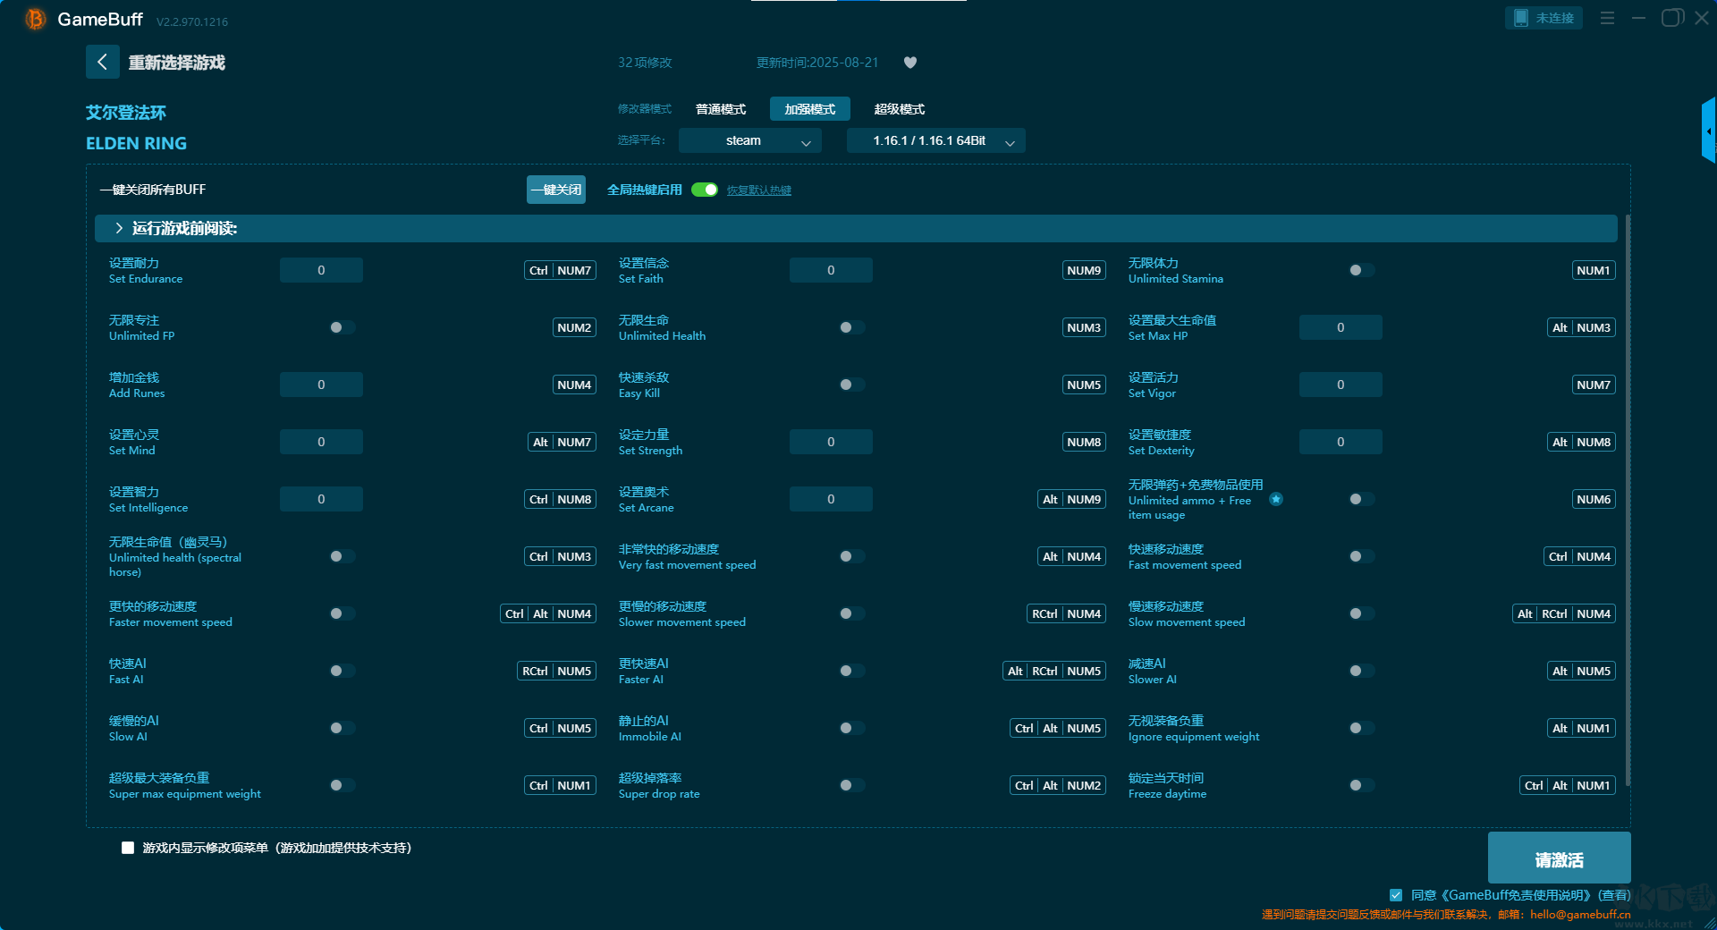Screen dimensions: 1717x930
Task: Click the back arrow next to 重新选择游戏
Action: coord(103,62)
